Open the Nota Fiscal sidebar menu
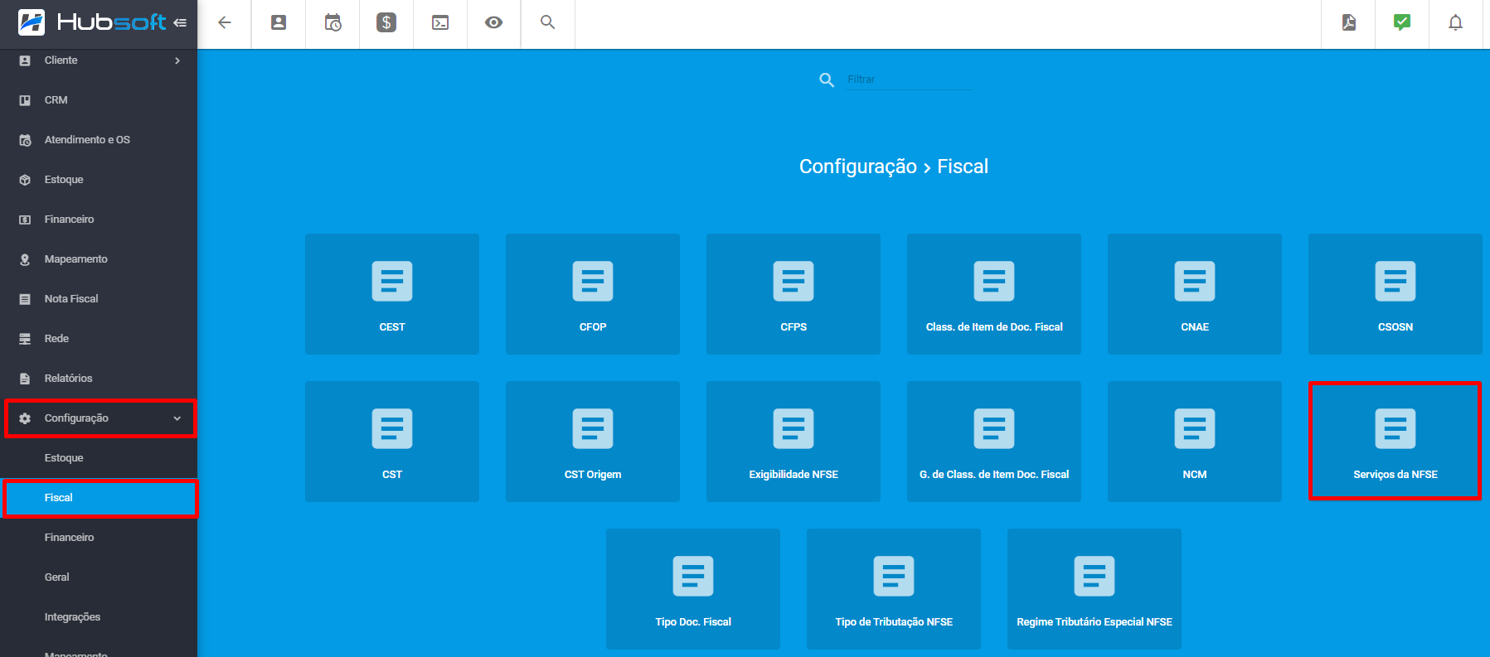Screen dimensions: 1490x657 click(x=99, y=299)
